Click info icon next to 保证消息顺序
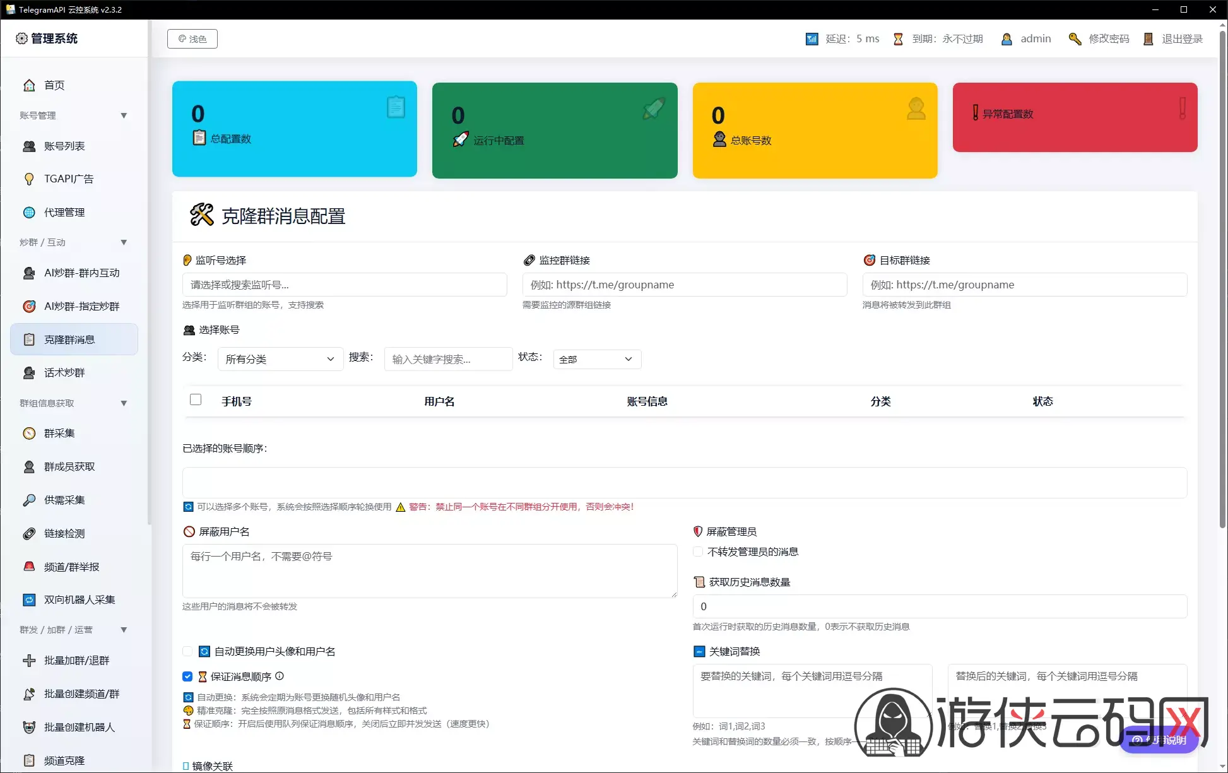 280,676
